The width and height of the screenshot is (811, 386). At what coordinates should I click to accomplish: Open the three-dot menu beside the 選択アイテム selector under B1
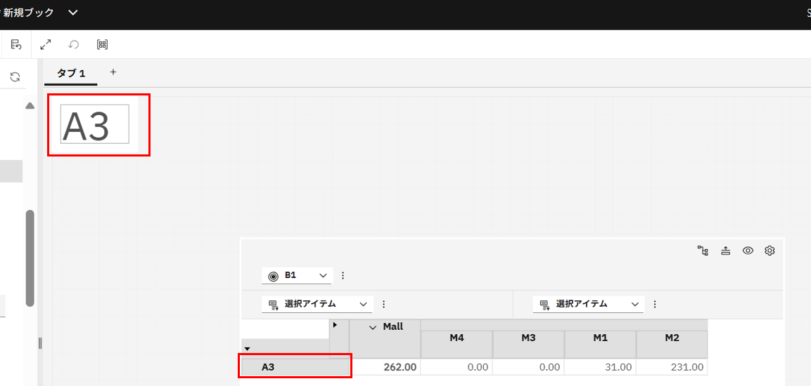pyautogui.click(x=383, y=304)
